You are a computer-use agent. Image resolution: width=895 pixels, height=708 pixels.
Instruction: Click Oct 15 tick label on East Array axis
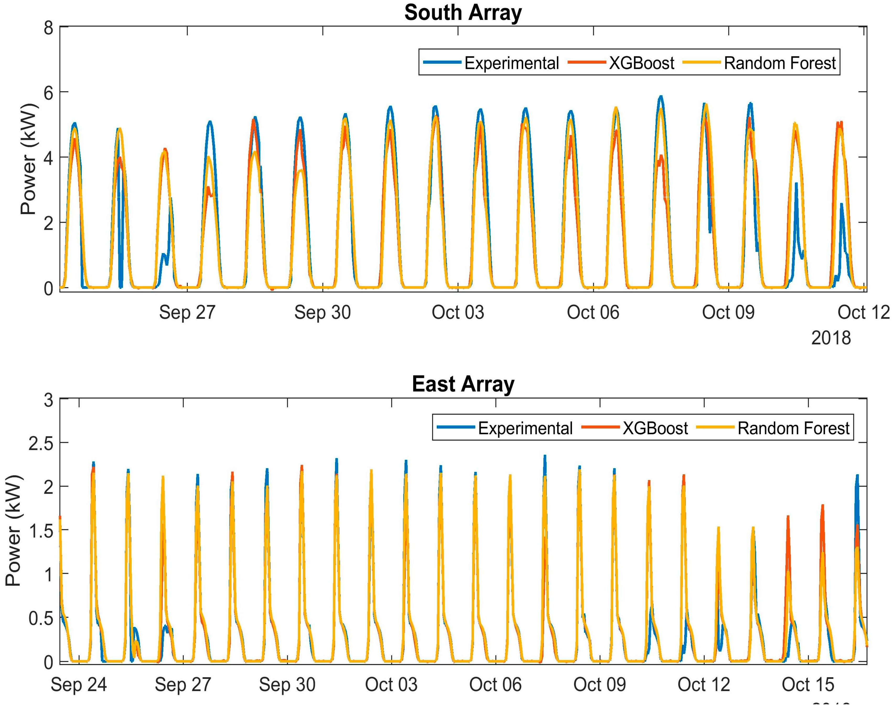808,685
